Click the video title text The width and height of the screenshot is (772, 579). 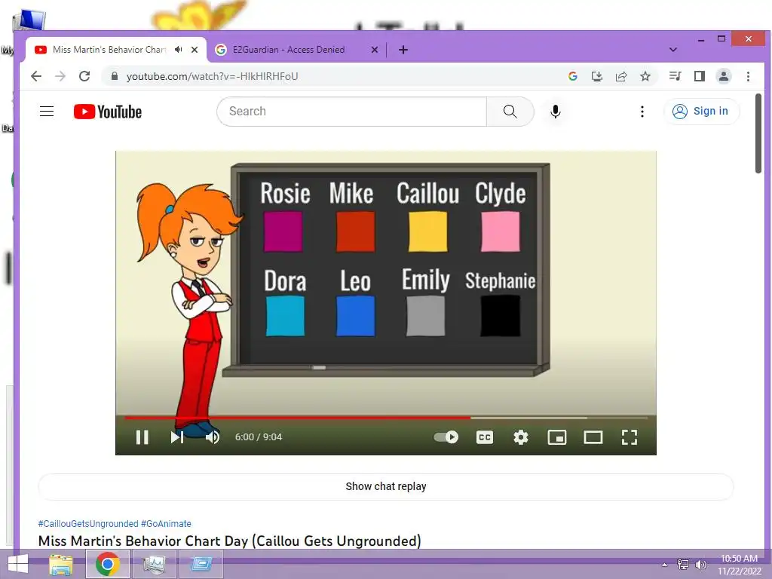click(229, 541)
